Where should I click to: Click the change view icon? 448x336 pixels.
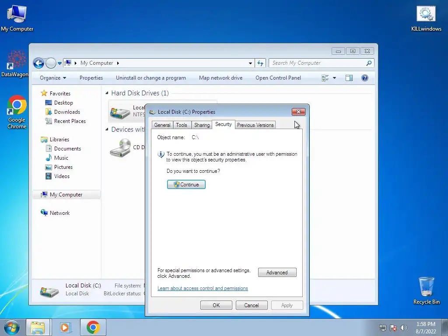pyautogui.click(x=325, y=78)
